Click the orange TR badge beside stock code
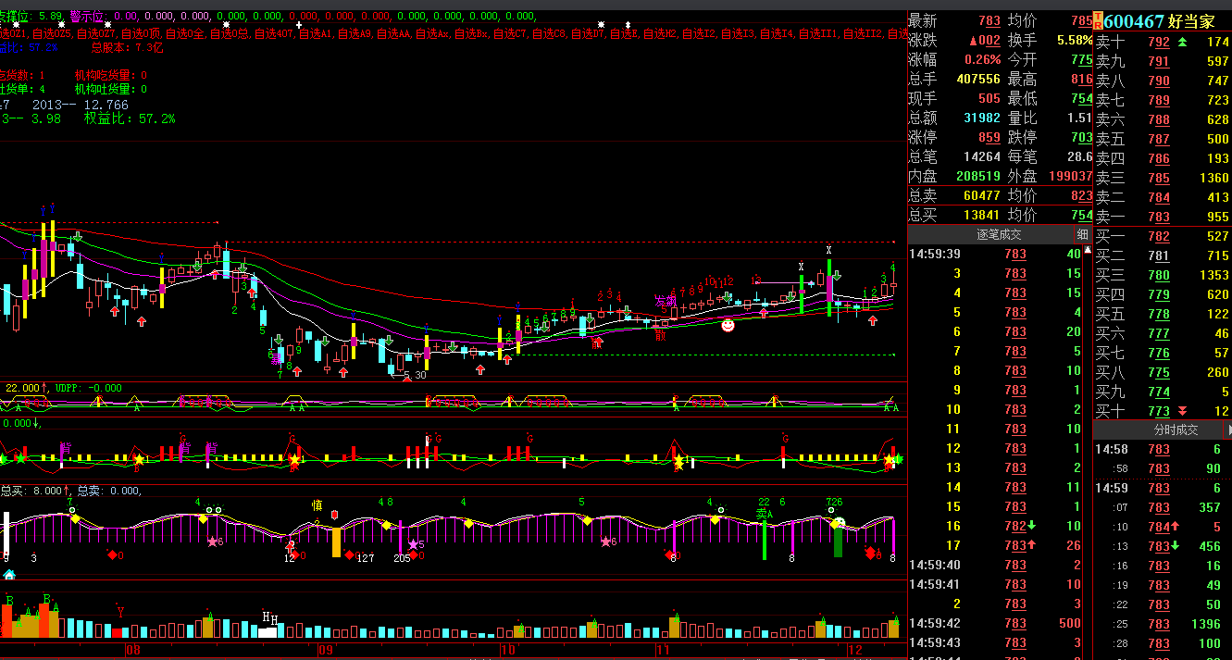Screen dimensions: 1232x660 point(1098,20)
